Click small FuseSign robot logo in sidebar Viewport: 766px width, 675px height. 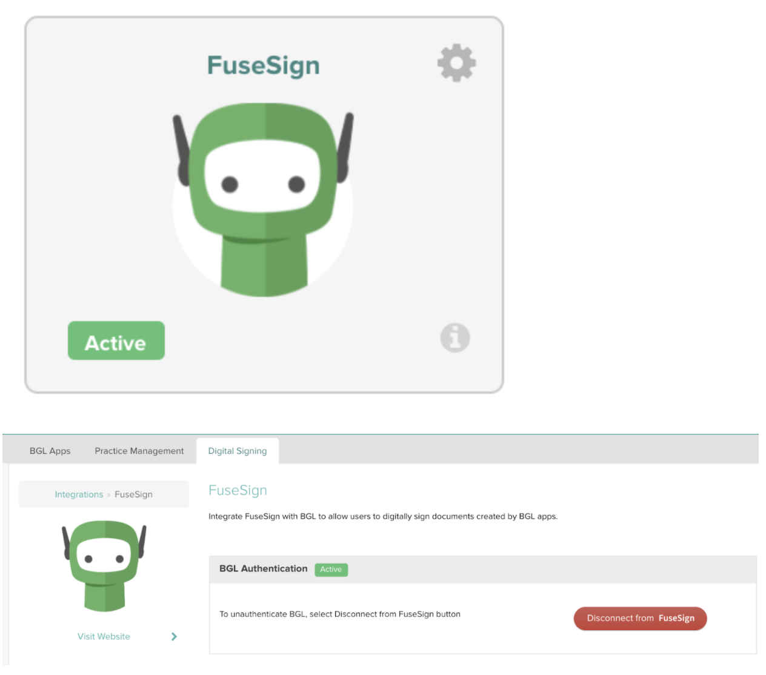104,565
